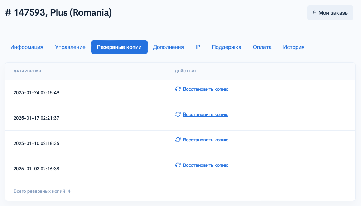361x206 pixels.
Task: Select the Резервные копии tab
Action: point(119,47)
